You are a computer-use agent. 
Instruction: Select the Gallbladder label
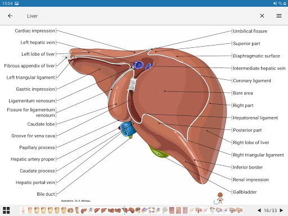click(x=245, y=192)
